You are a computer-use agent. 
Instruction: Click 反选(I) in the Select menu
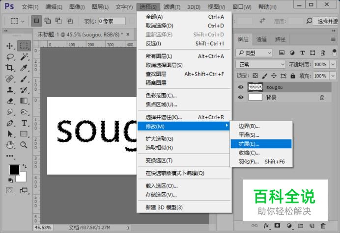point(184,44)
